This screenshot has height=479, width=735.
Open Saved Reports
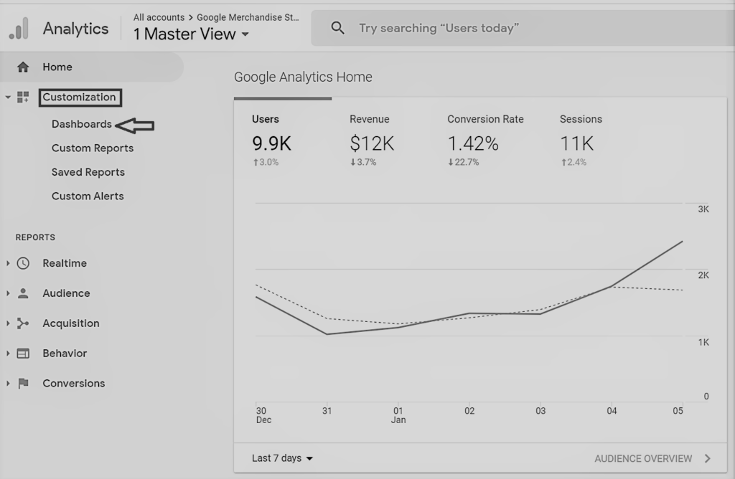coord(88,172)
